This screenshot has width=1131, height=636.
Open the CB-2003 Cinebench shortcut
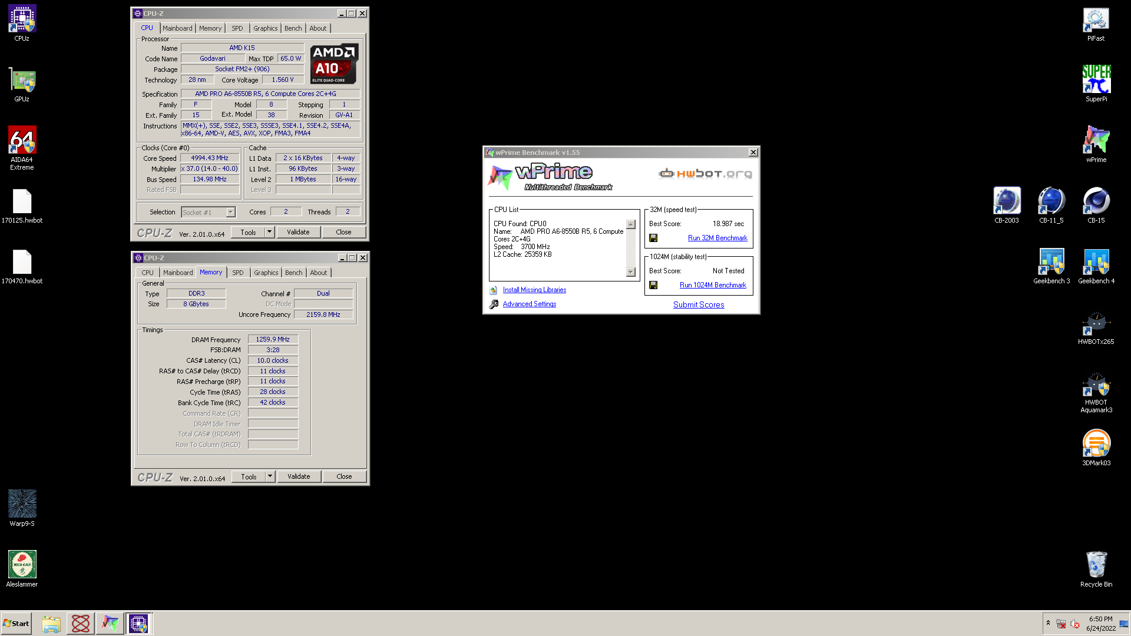pyautogui.click(x=1006, y=205)
